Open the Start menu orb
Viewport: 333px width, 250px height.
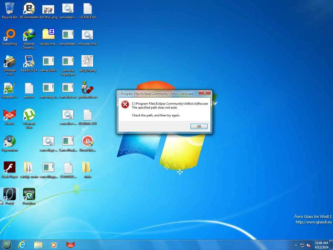pos(7,245)
